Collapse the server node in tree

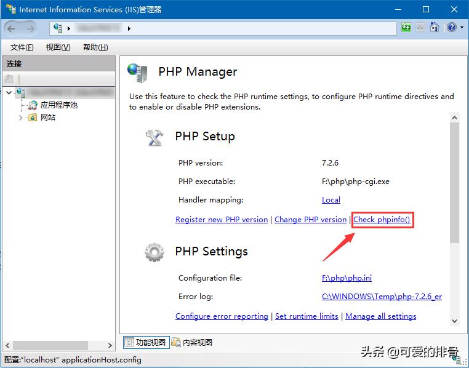(x=9, y=93)
